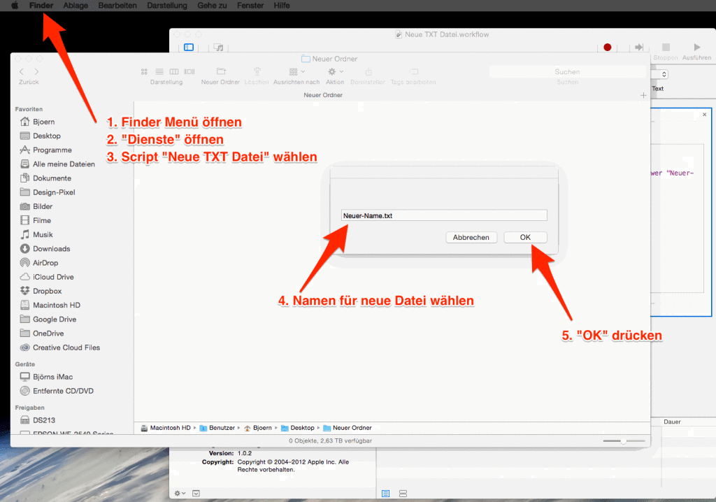716x502 pixels.
Task: Click the Bereitstellen share icon
Action: (368, 72)
